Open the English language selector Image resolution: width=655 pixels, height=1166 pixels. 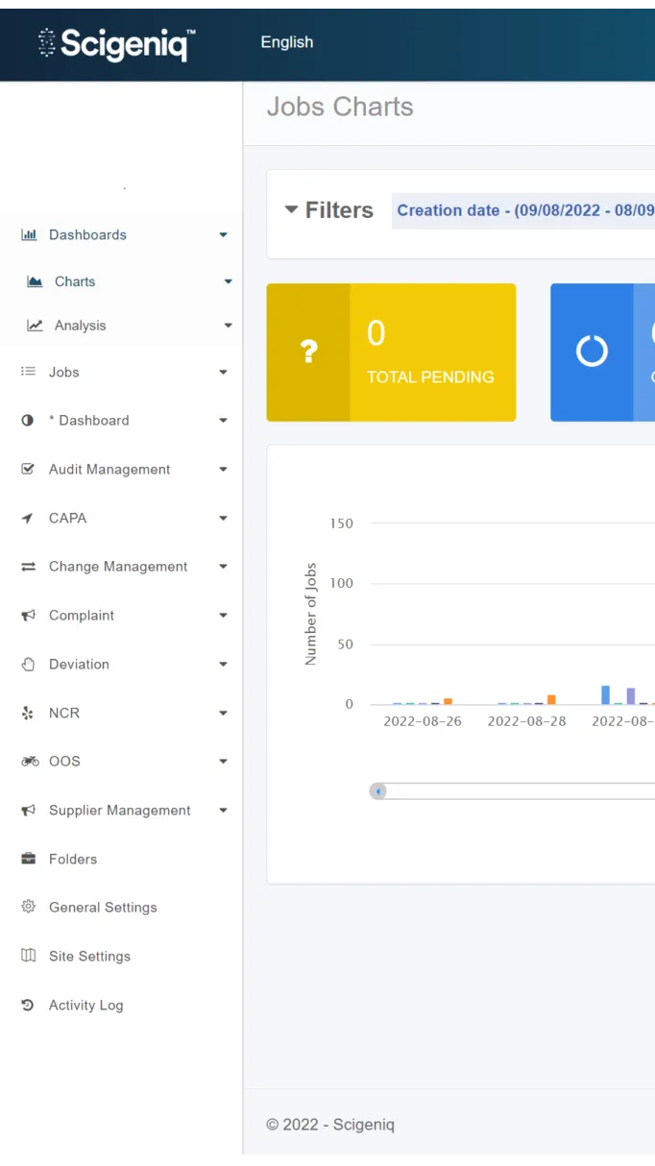tap(287, 42)
